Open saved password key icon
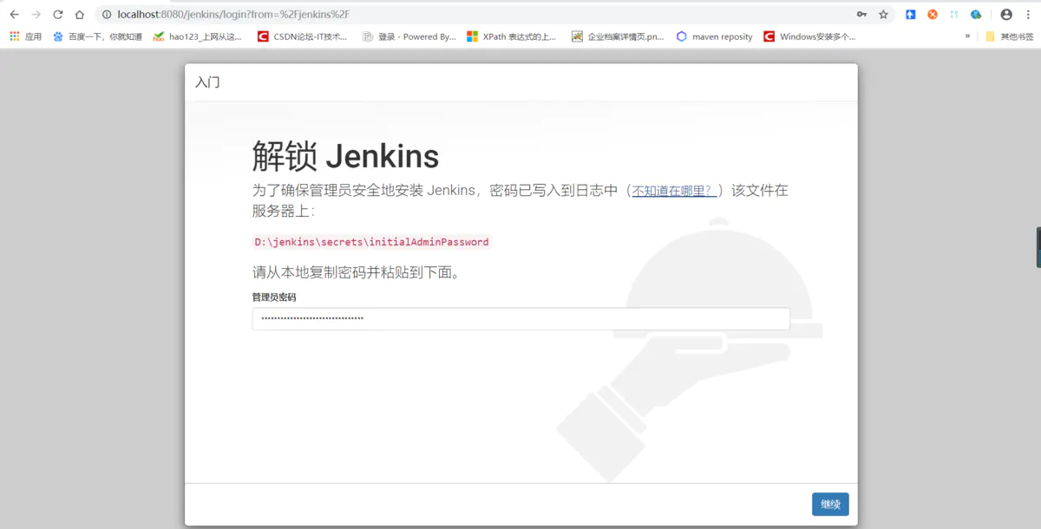 pos(861,15)
